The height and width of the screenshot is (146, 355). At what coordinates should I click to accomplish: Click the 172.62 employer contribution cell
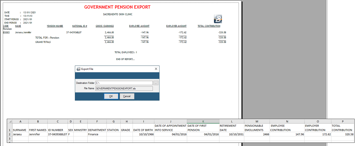tap(318, 134)
